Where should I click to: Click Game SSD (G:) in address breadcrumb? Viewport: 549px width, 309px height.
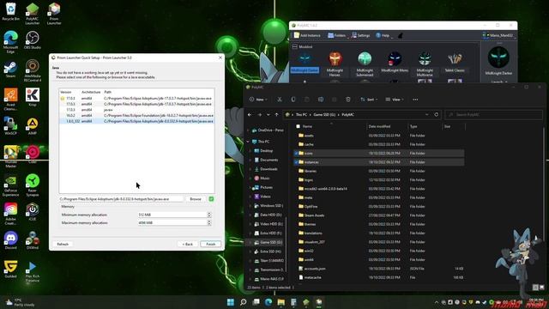[324, 114]
